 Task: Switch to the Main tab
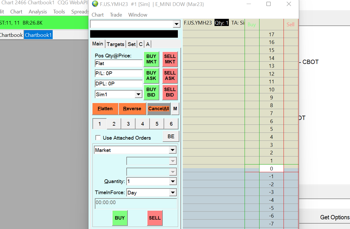pyautogui.click(x=98, y=44)
